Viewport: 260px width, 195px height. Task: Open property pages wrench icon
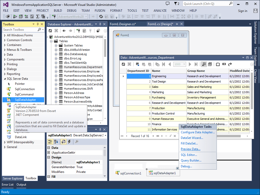[x=77, y=142]
